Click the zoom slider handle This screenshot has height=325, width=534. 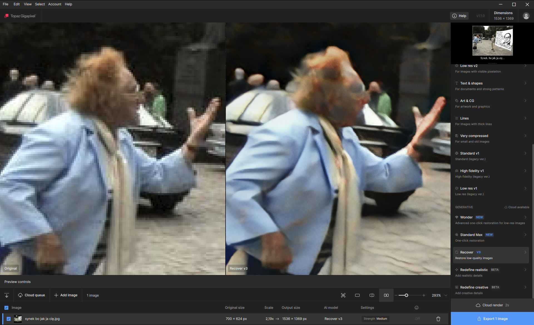406,295
